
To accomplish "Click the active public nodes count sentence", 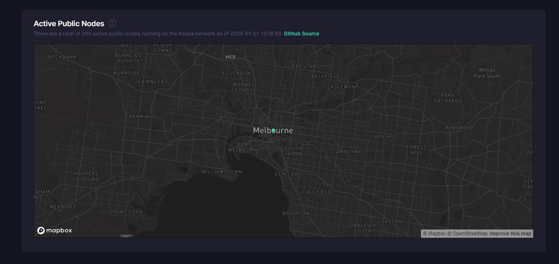I will tap(158, 34).
